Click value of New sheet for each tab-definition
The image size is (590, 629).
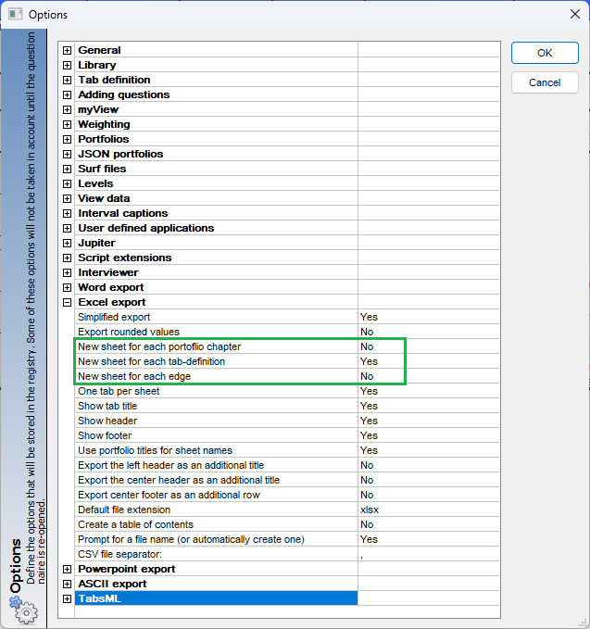(428, 361)
